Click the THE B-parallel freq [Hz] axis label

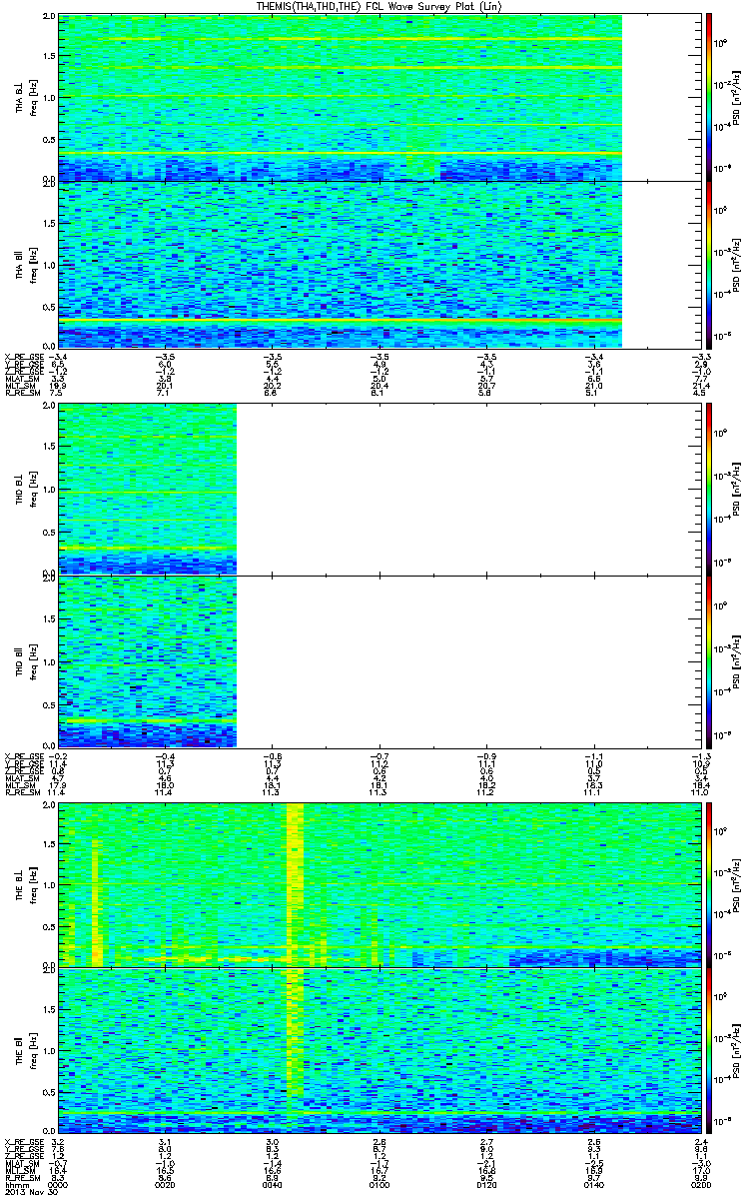tap(34, 1050)
